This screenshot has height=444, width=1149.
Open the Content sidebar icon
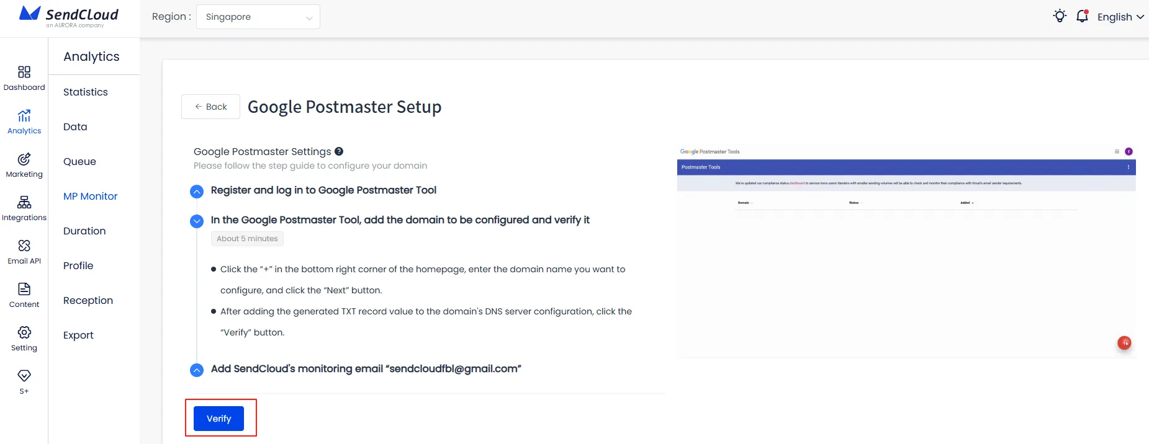click(x=24, y=289)
